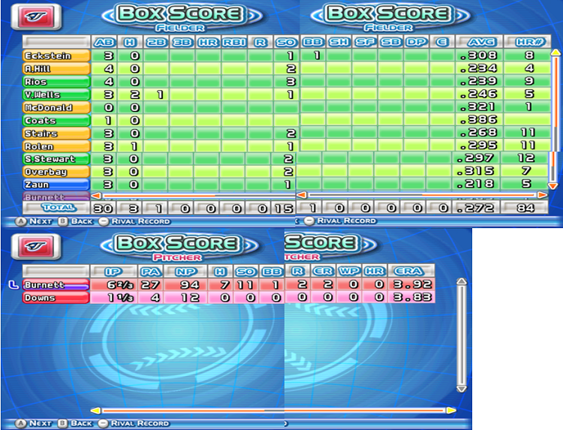
Task: Click the HR# column header
Action: 528,42
